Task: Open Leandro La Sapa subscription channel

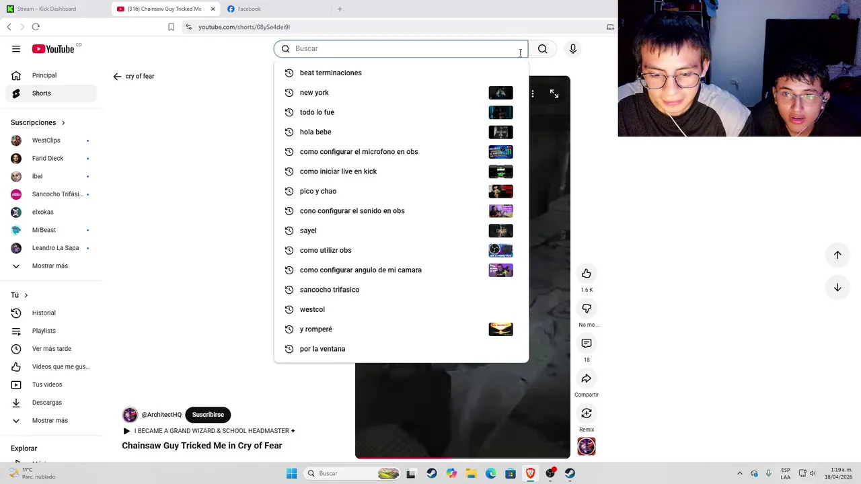Action: point(51,248)
